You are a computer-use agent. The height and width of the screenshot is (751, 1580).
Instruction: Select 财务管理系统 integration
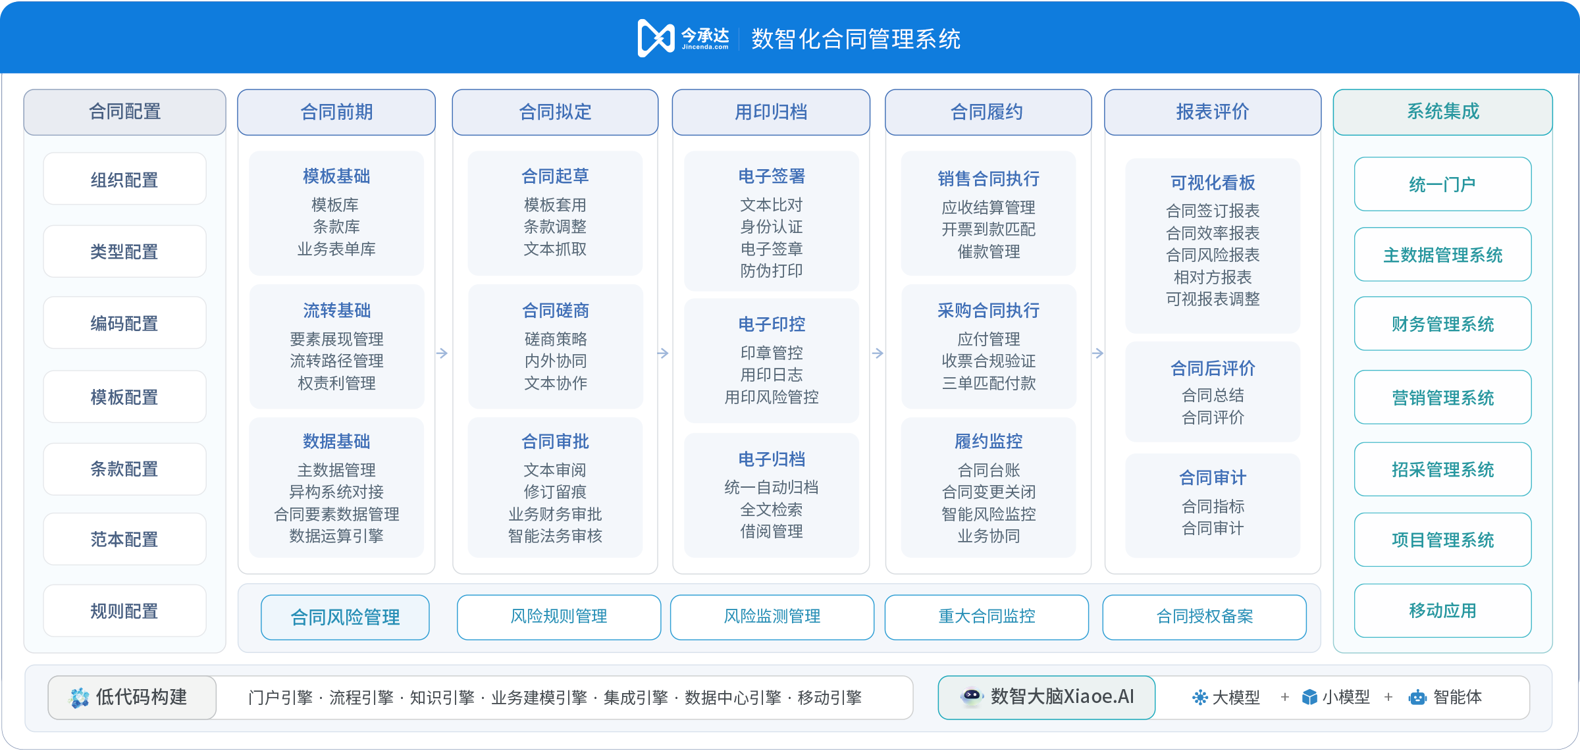pos(1442,324)
